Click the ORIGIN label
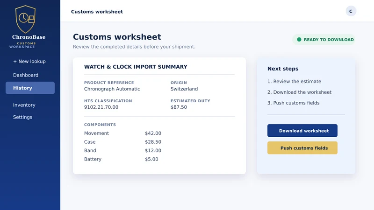This screenshot has width=374, height=210. (179, 83)
